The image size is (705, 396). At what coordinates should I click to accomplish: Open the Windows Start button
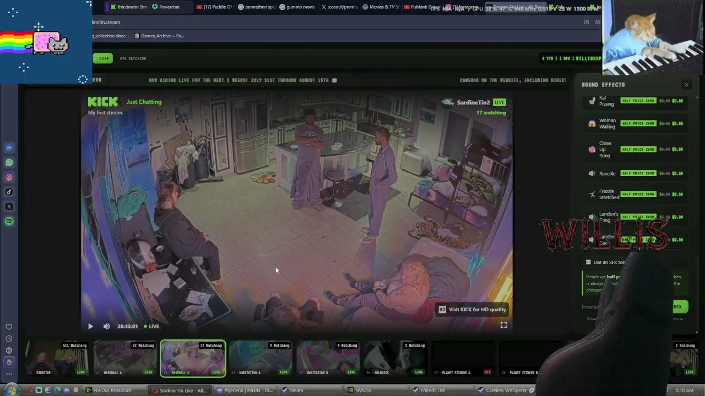click(12, 391)
